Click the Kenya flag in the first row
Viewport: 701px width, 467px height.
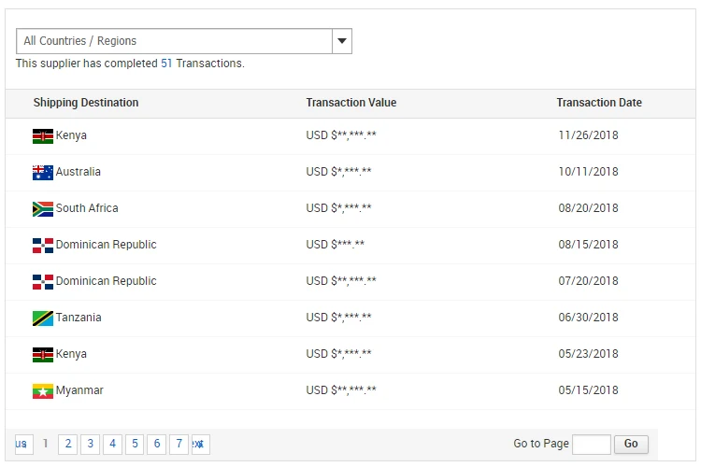[x=43, y=136]
